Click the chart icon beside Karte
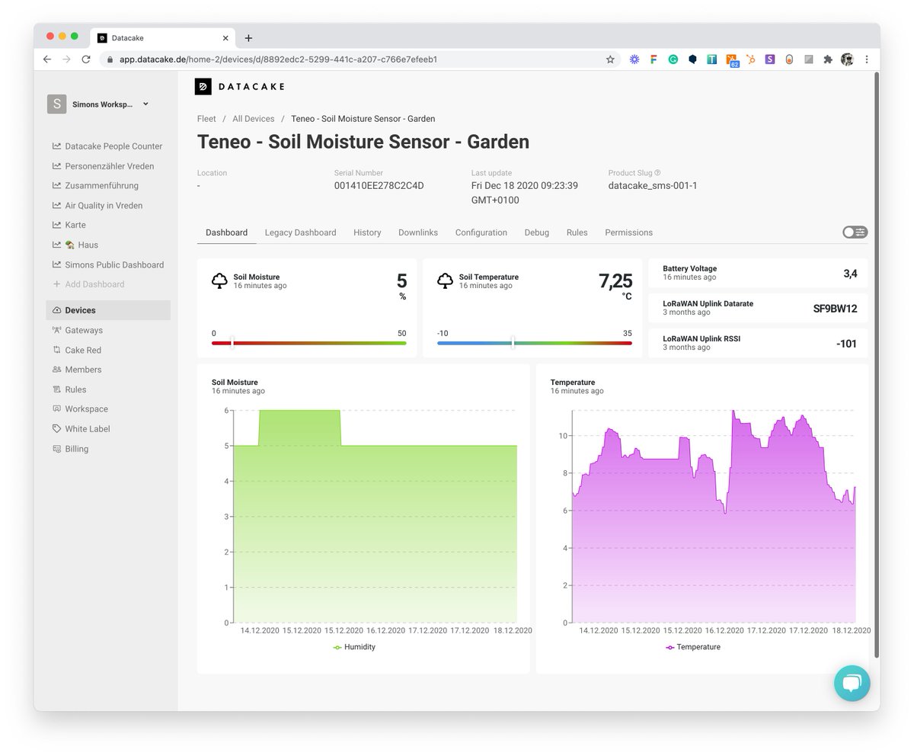Viewport: 914px width, 756px height. pyautogui.click(x=56, y=226)
